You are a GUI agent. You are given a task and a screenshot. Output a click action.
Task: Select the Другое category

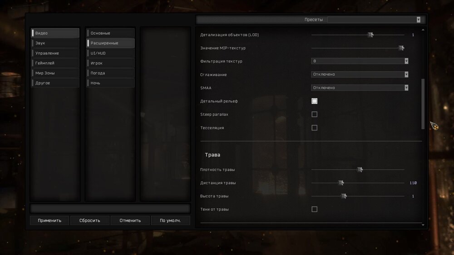(55, 83)
